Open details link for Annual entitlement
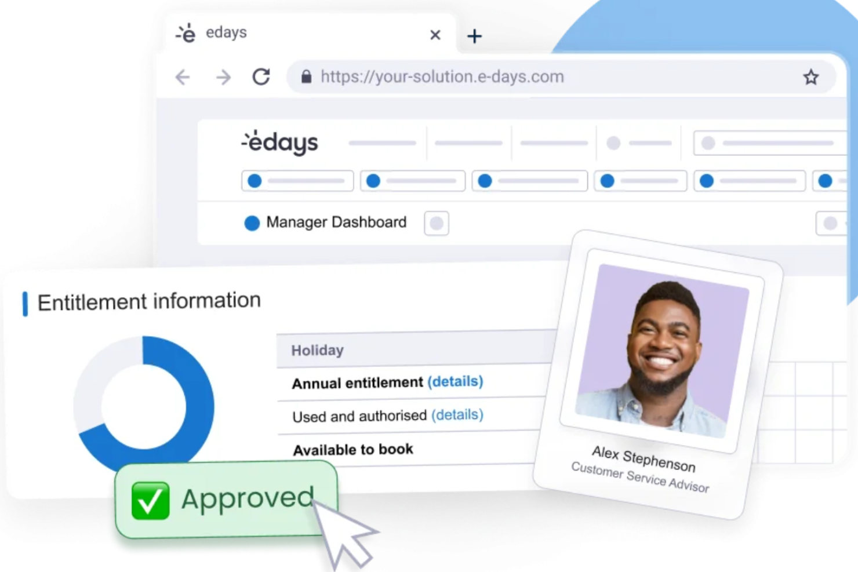Viewport: 858px width, 572px height. coord(456,381)
